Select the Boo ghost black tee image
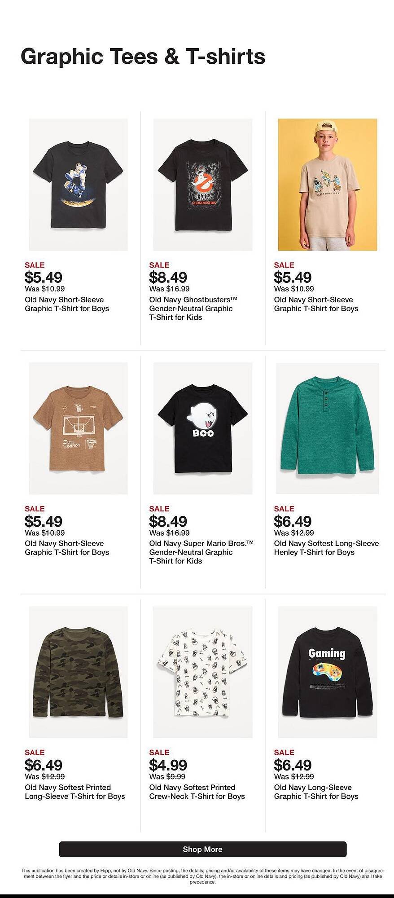394x898 pixels. coord(202,428)
